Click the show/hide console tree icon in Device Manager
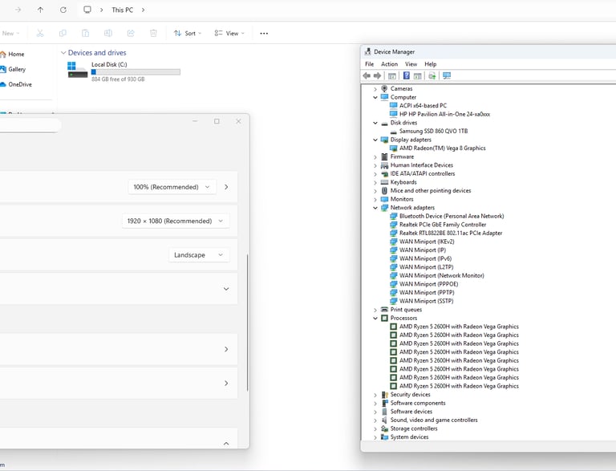 (x=392, y=76)
